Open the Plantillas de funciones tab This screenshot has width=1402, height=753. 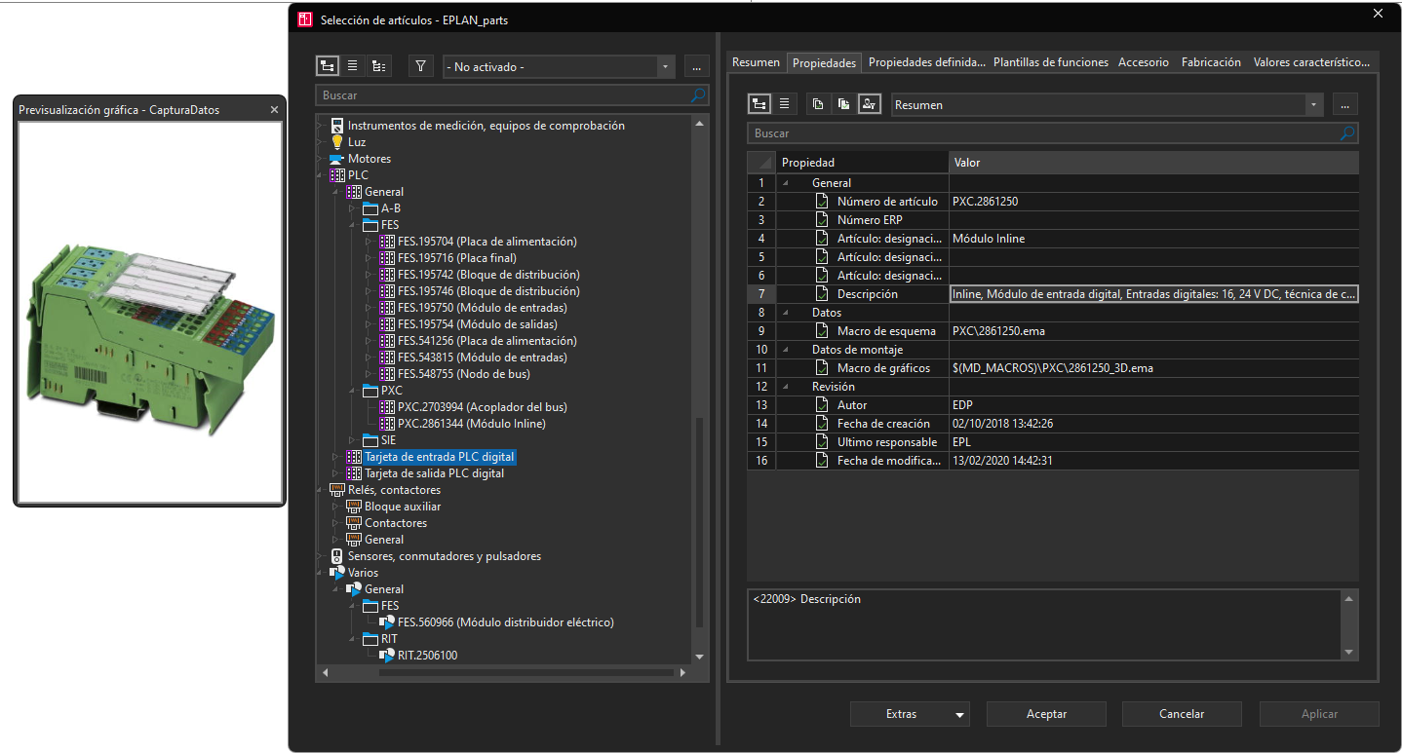point(1051,61)
